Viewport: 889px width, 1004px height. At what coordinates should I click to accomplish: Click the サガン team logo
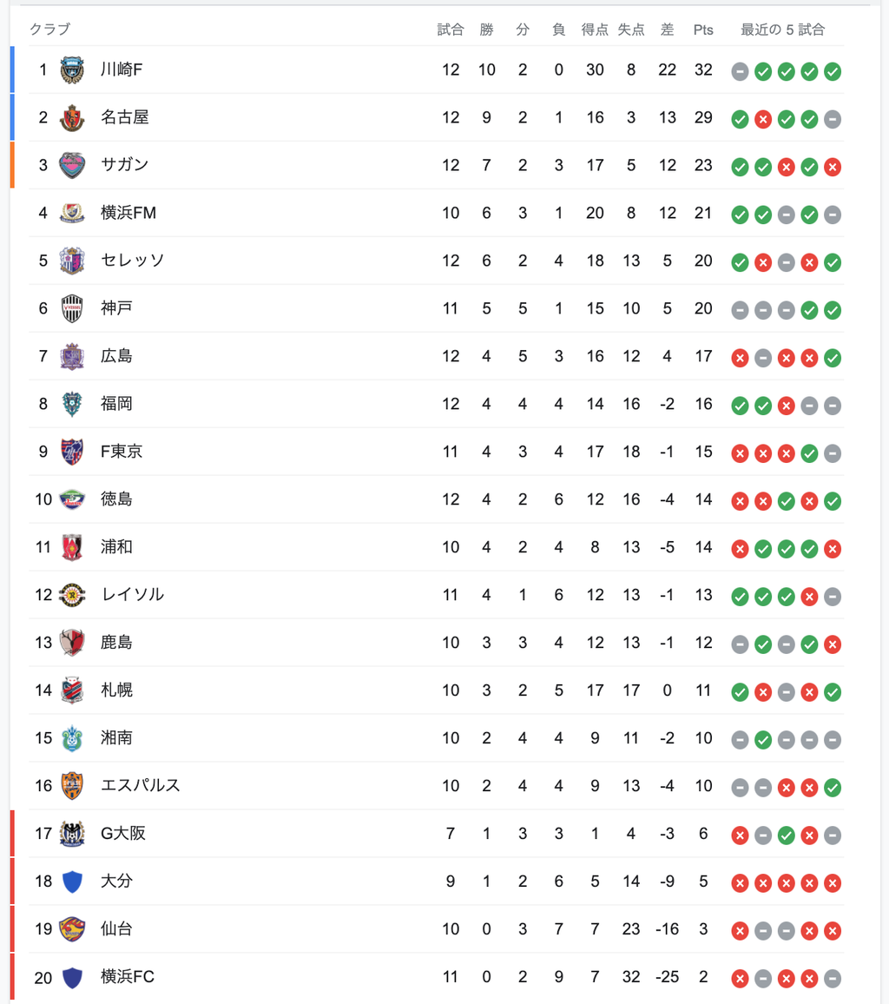pyautogui.click(x=72, y=165)
